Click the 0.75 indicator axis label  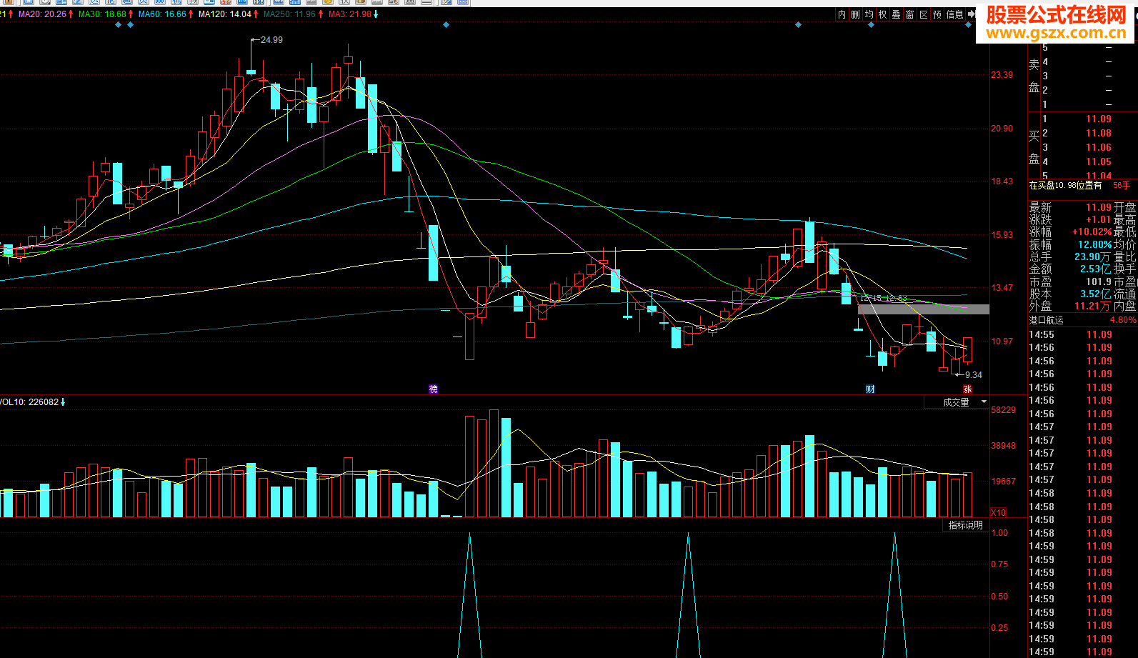pos(999,564)
